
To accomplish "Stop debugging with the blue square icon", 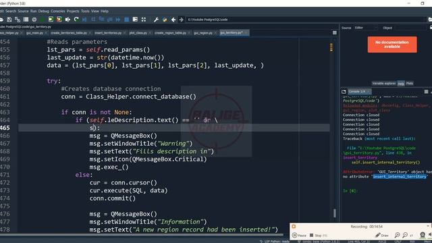I will point(126,20).
